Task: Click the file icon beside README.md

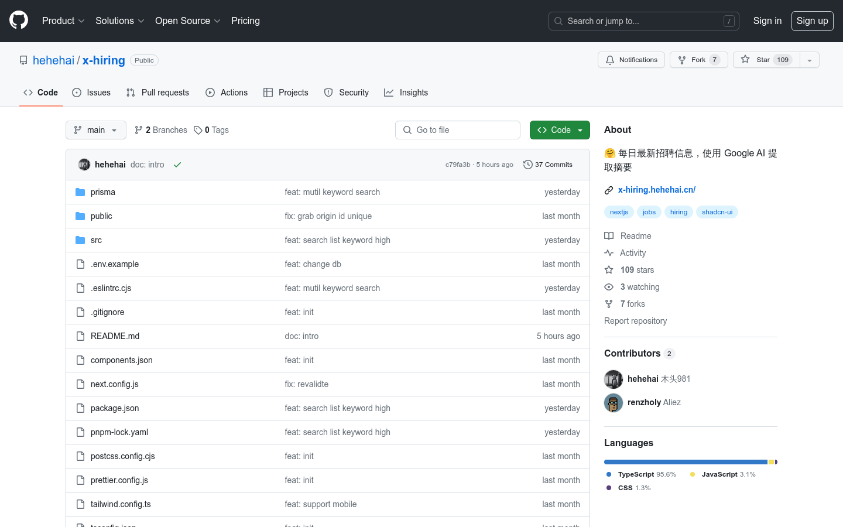Action: [x=80, y=336]
